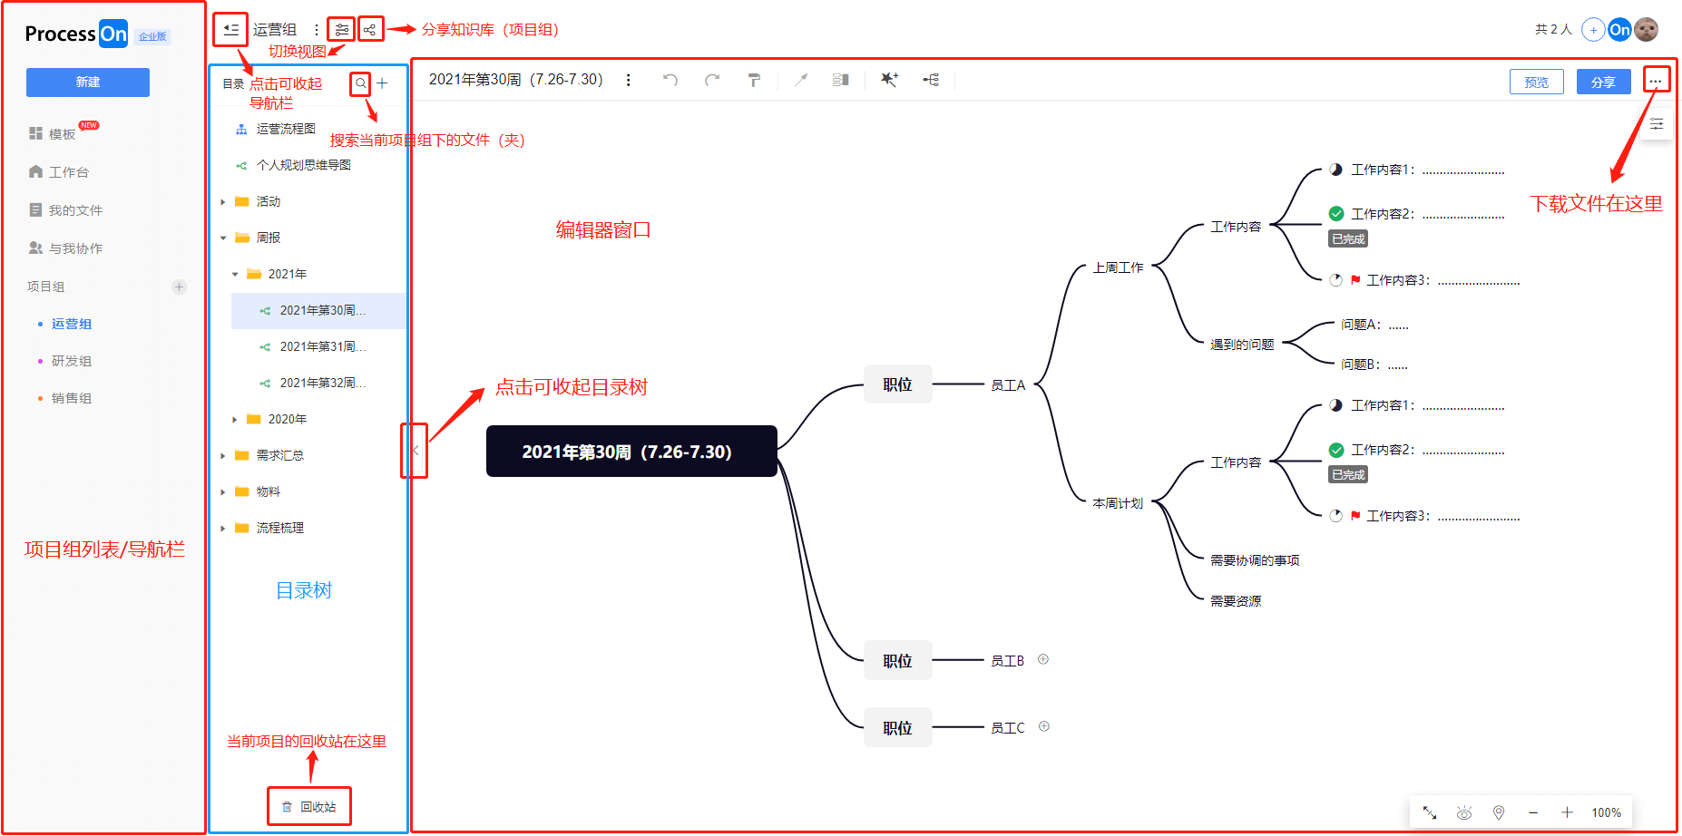Select the 销售组 project group
Screen dimensions: 1682x836
(72, 398)
